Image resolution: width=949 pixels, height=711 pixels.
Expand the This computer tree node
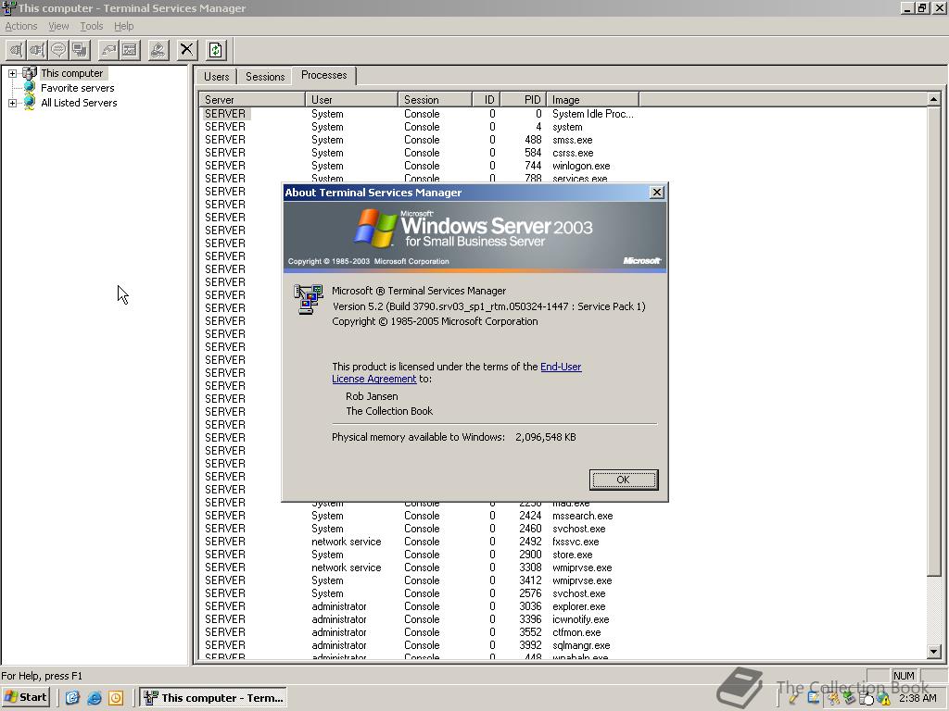click(x=12, y=73)
